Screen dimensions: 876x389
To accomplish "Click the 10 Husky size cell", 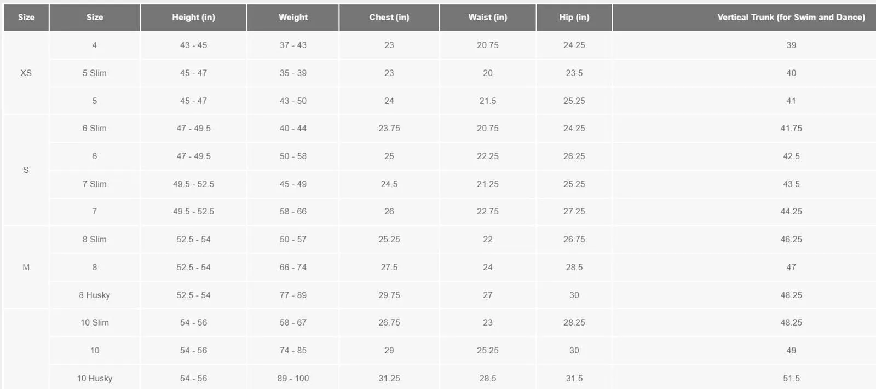I will pyautogui.click(x=95, y=378).
